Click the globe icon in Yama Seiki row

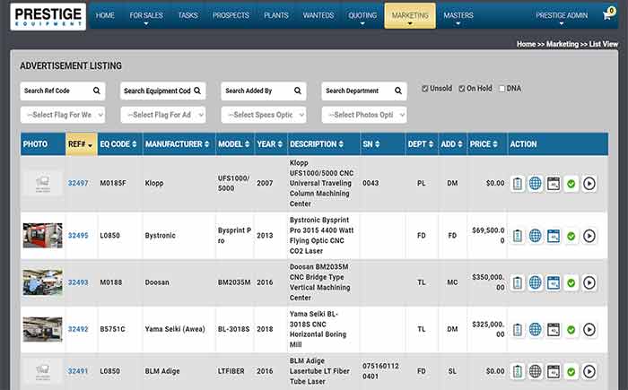[x=535, y=329]
